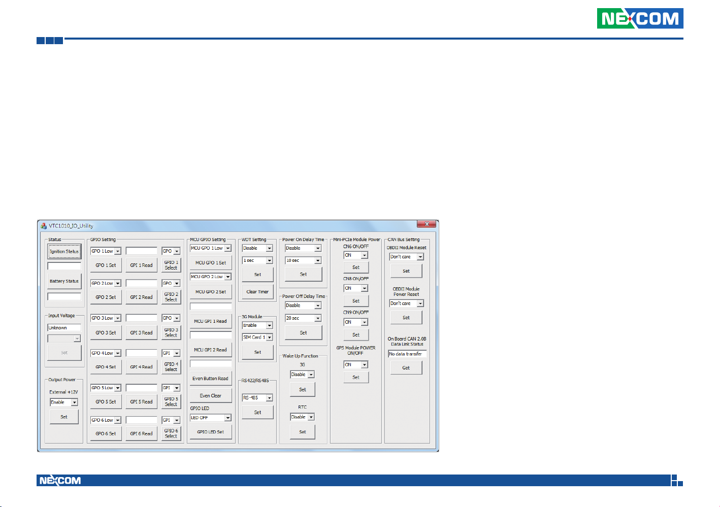Open the GPO 2 Low dropdown
The image size is (720, 507).
(x=106, y=283)
